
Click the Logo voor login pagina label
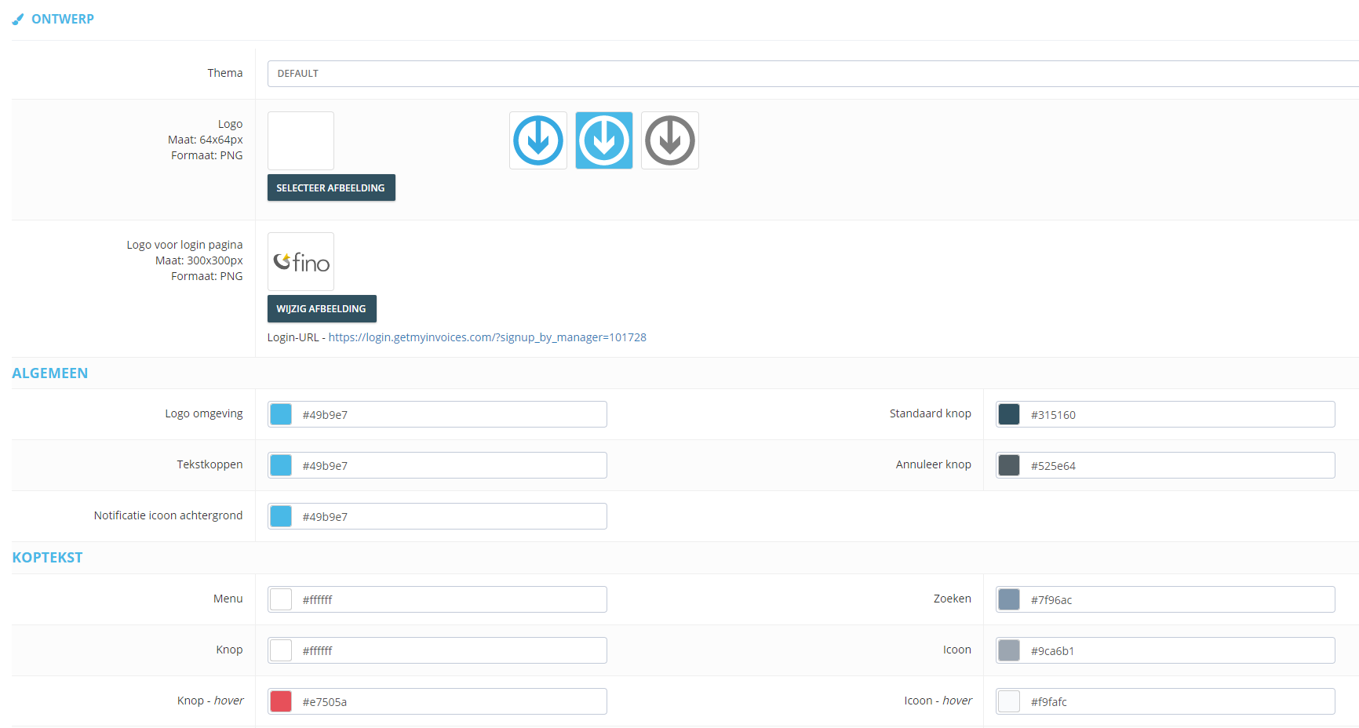point(184,245)
